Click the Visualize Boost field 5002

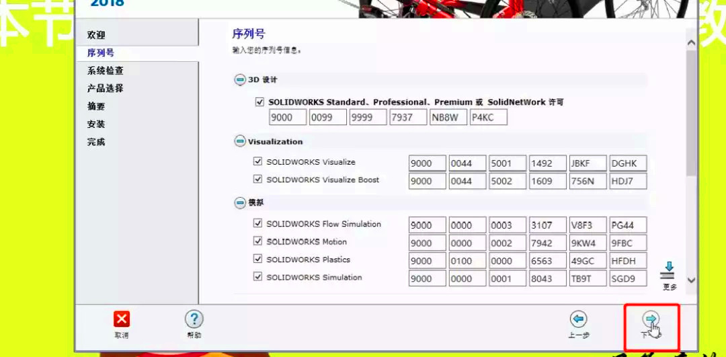pyautogui.click(x=508, y=181)
